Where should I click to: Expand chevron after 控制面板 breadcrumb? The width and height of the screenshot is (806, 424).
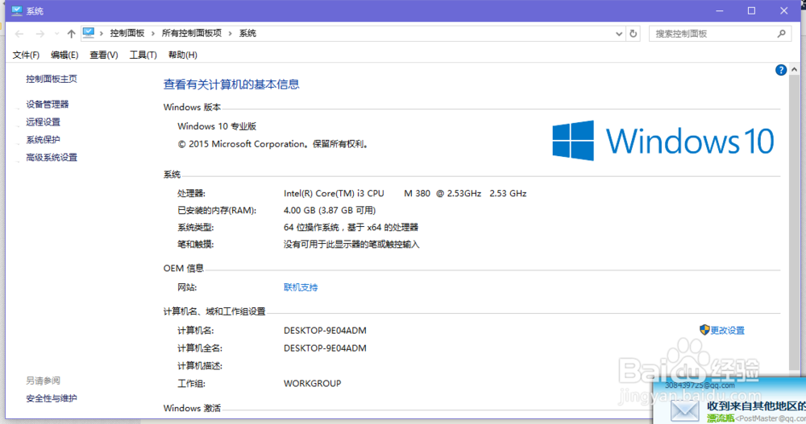click(x=152, y=33)
